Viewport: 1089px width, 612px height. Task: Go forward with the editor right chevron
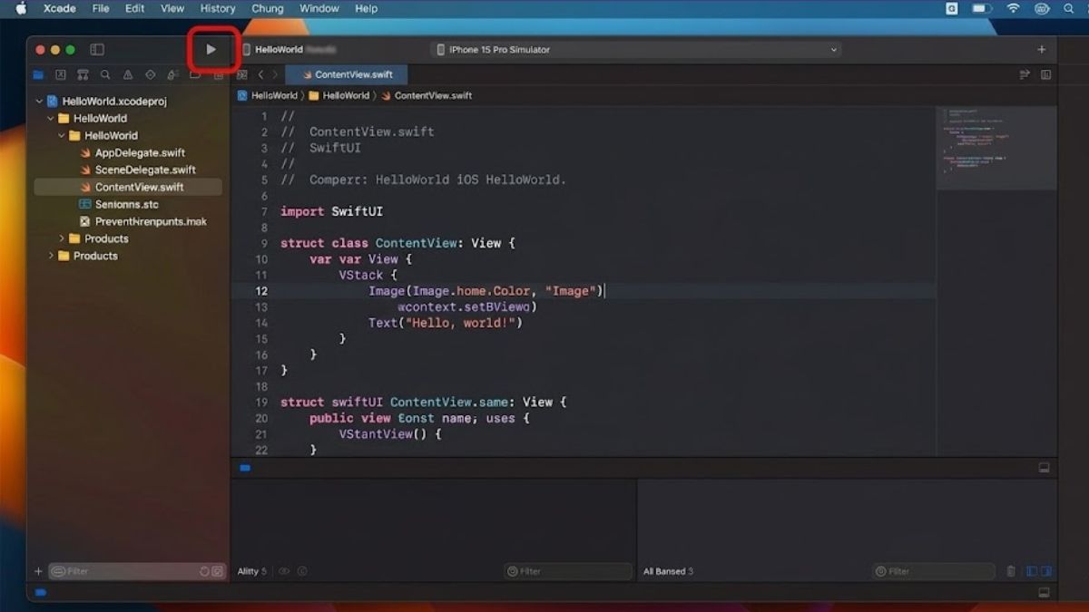coord(276,75)
